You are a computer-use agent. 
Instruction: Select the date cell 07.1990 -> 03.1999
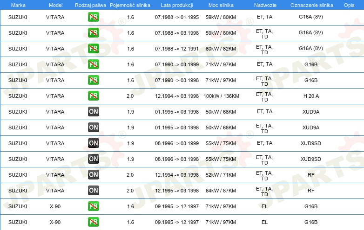177,64
